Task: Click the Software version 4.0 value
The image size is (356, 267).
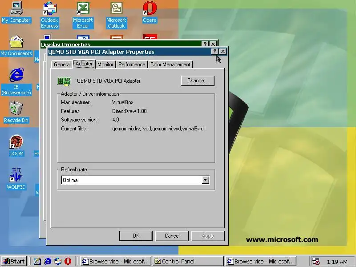Action: coord(116,120)
